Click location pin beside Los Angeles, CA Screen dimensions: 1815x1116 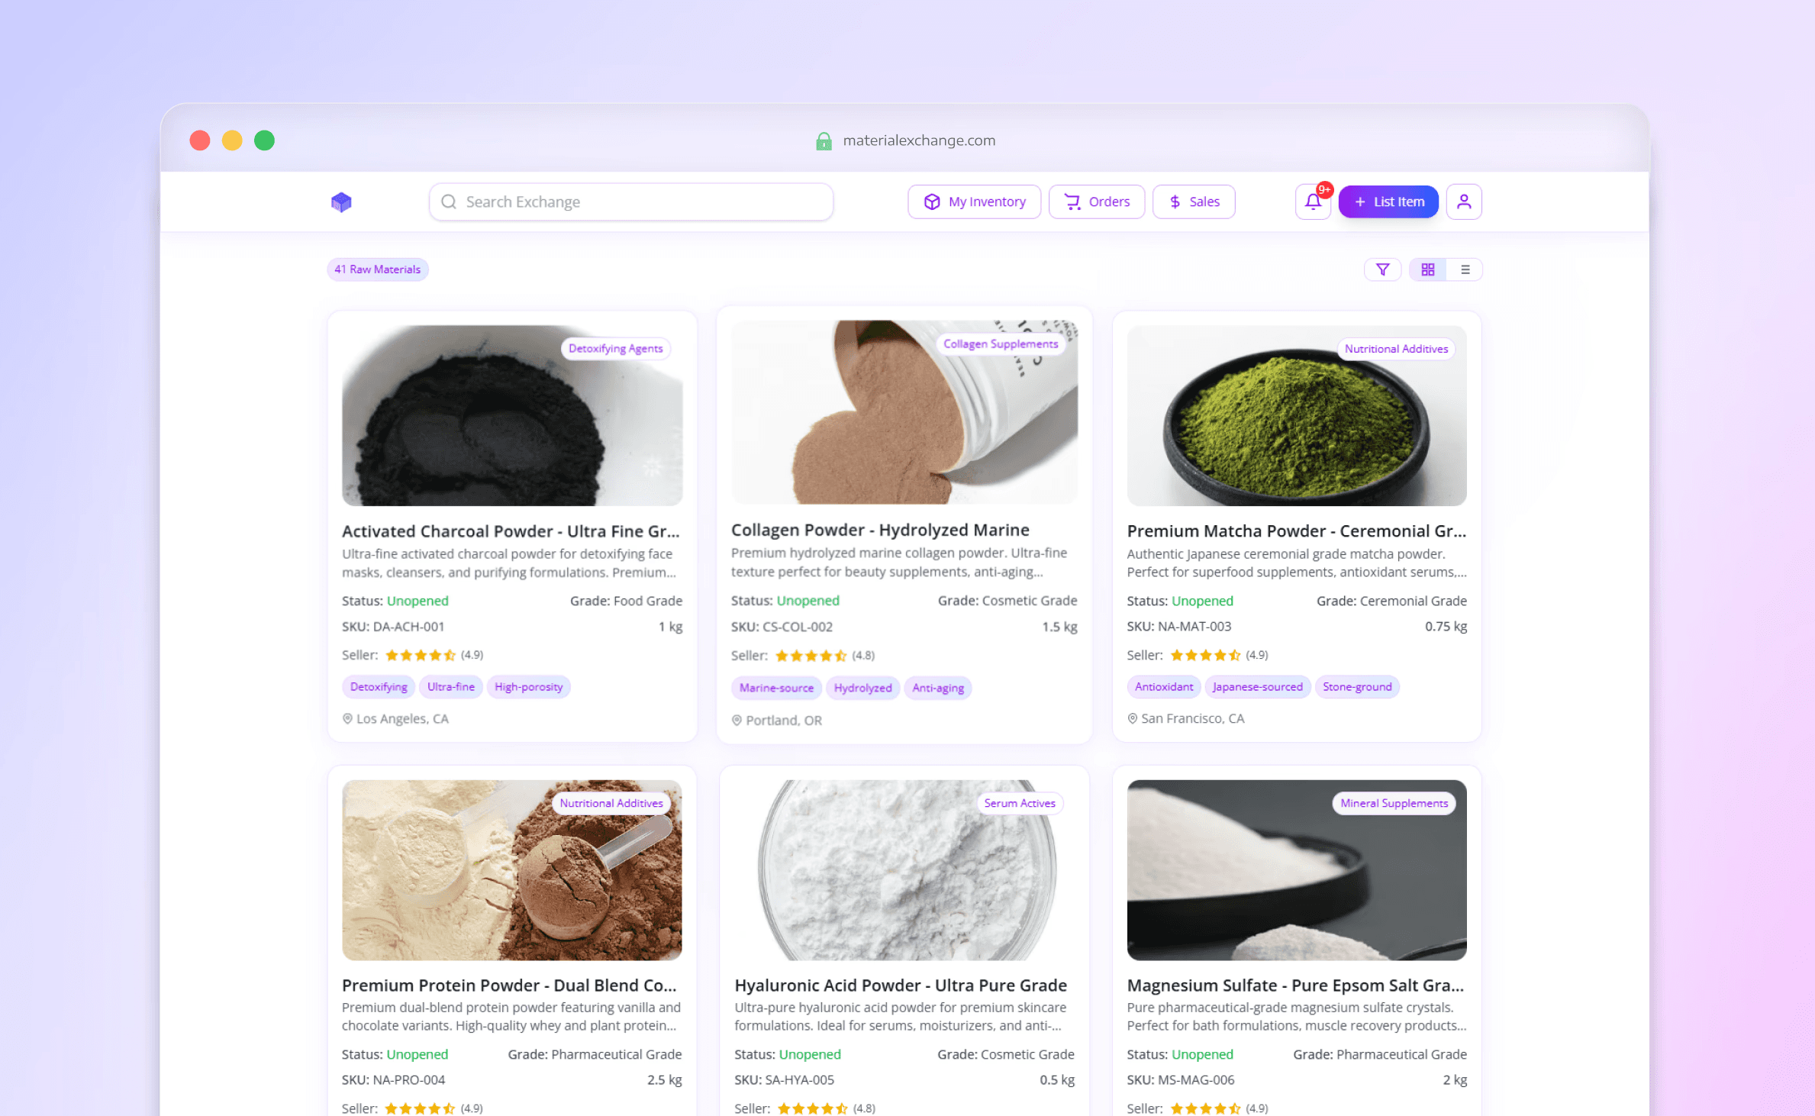(347, 718)
